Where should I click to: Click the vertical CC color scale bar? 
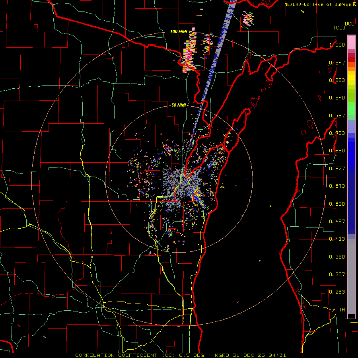click(x=351, y=177)
